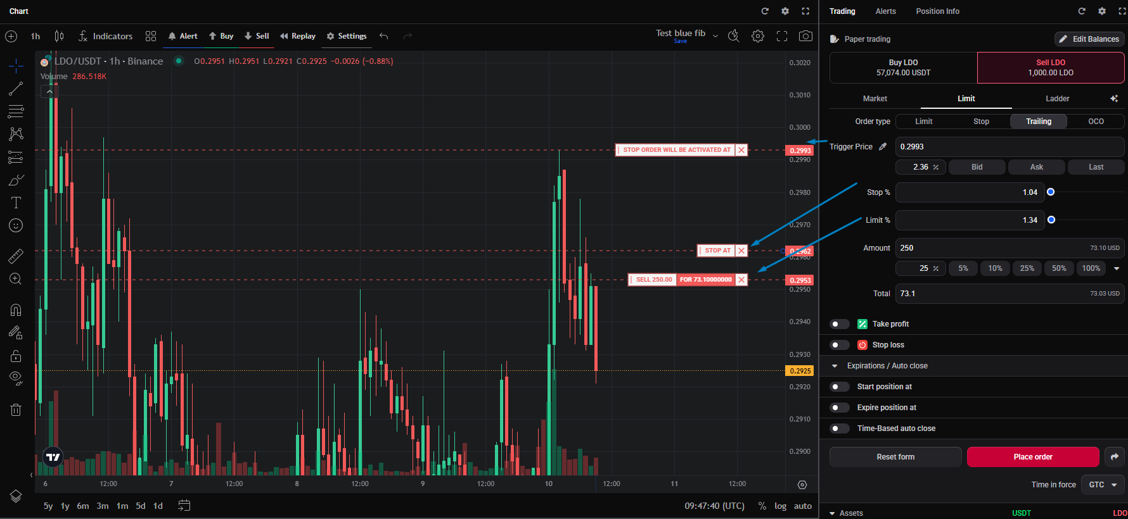This screenshot has height=519, width=1128.
Task: Set trigger price to Bid
Action: coord(977,167)
